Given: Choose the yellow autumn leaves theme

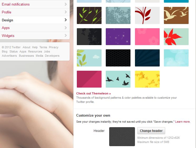Looking at the screenshot, I should pyautogui.click(x=147, y=79).
